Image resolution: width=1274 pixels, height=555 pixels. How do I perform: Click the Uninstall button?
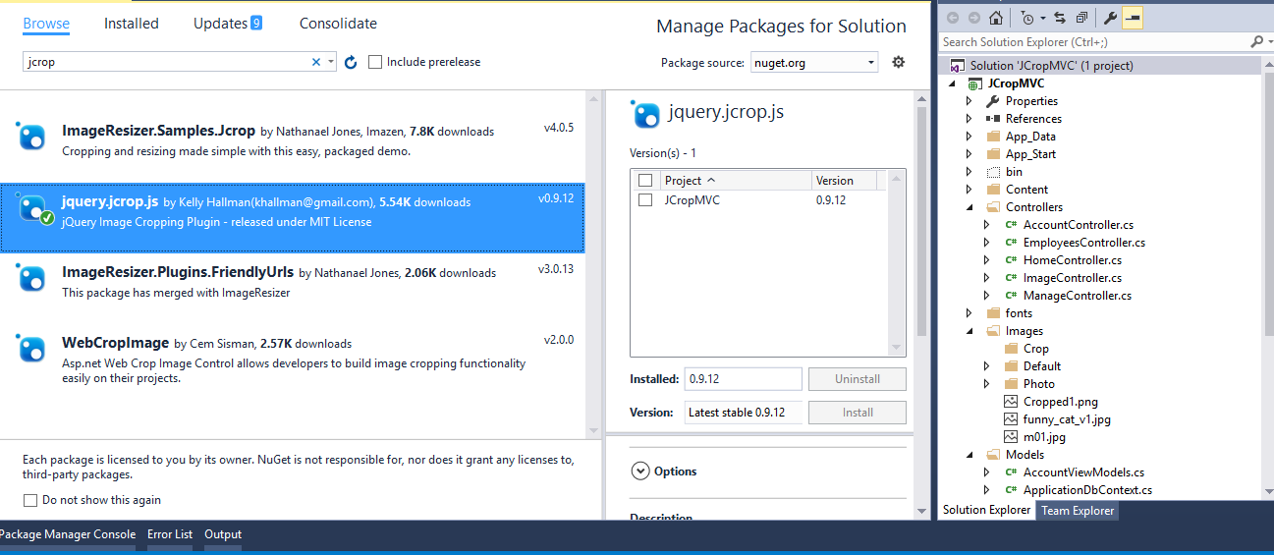pos(858,379)
